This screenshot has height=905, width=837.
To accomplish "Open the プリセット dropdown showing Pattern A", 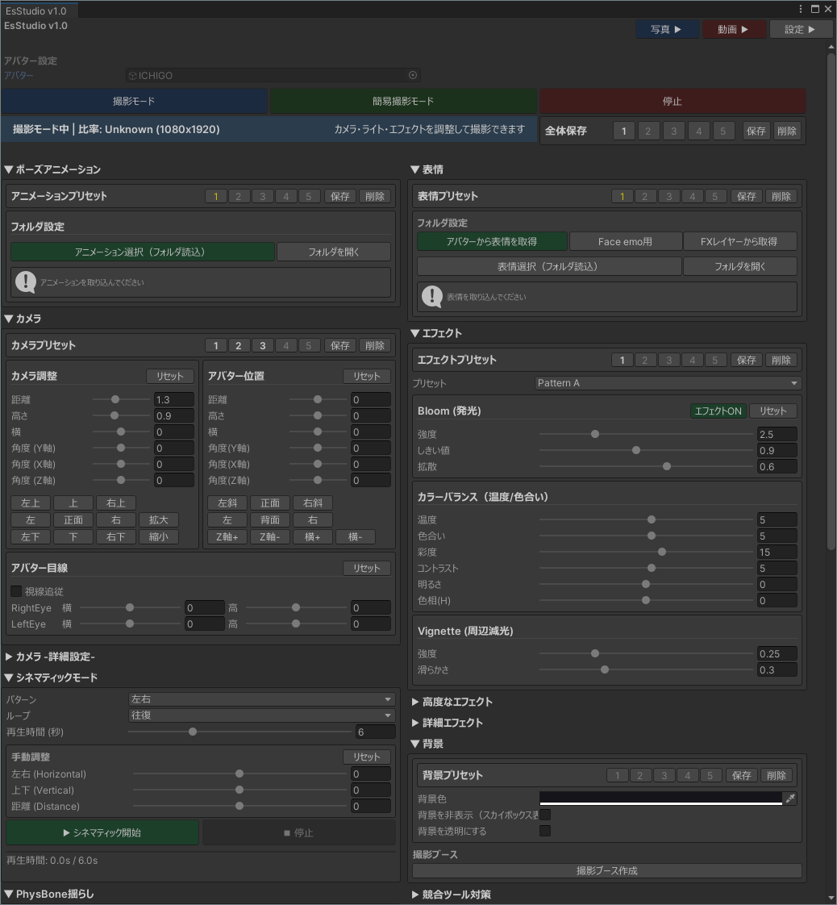I will coord(668,382).
